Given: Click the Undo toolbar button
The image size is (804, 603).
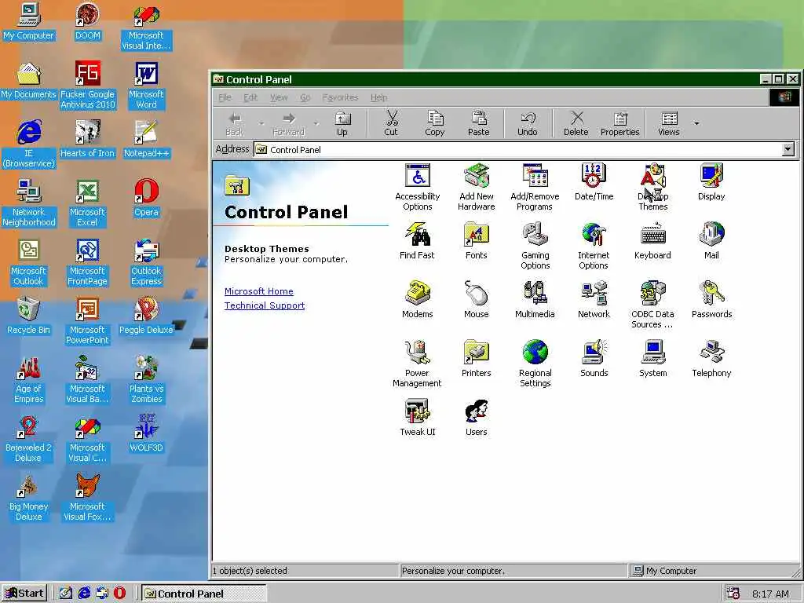Looking at the screenshot, I should [x=527, y=124].
